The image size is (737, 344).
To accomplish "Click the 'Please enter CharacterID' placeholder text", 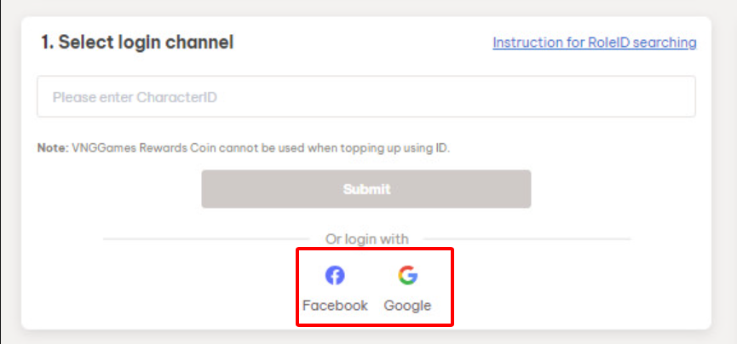I will pyautogui.click(x=135, y=97).
